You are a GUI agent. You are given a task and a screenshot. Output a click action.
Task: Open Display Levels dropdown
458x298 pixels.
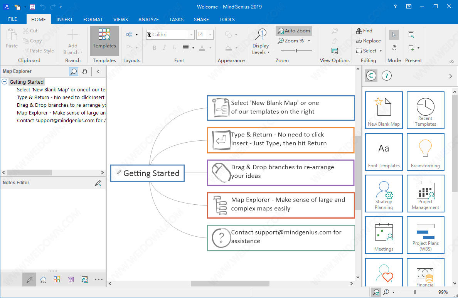click(x=261, y=42)
